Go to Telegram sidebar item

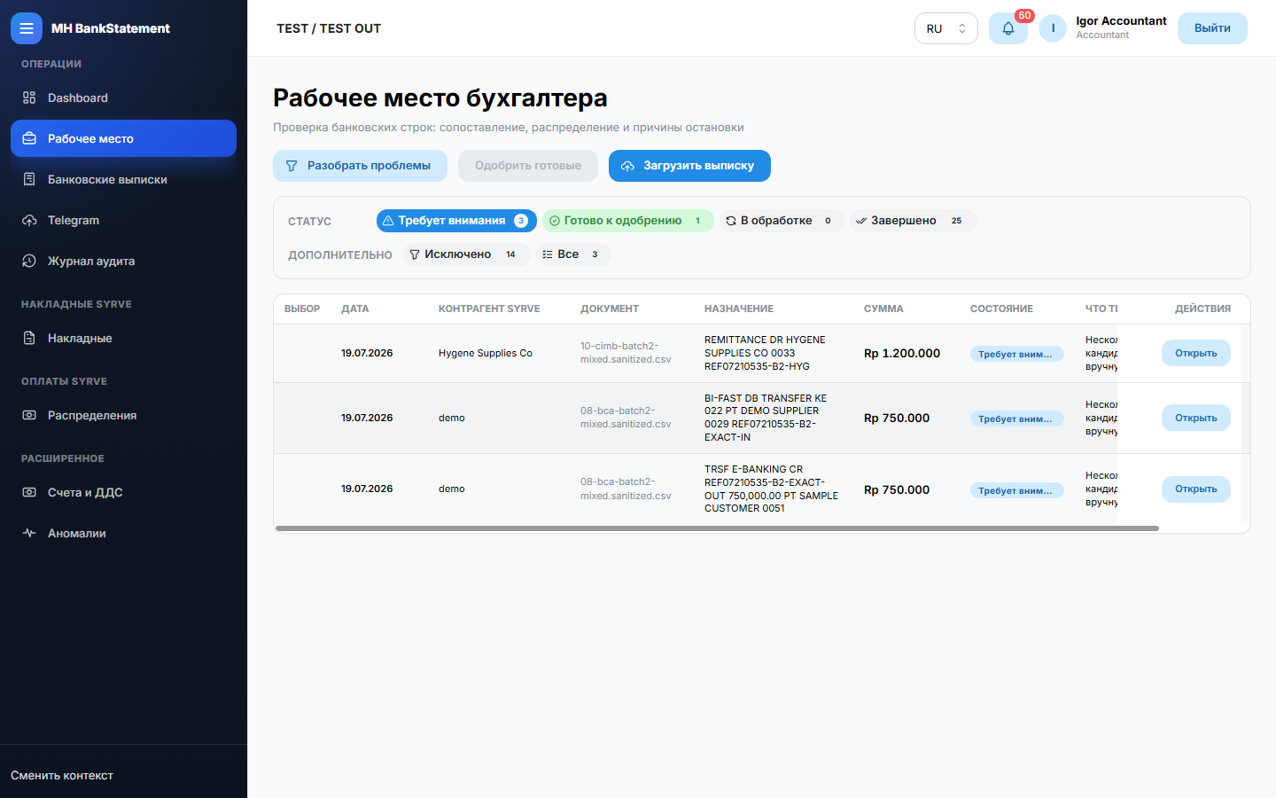pyautogui.click(x=123, y=220)
